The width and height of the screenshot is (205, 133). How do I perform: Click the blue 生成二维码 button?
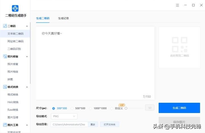click(179, 108)
